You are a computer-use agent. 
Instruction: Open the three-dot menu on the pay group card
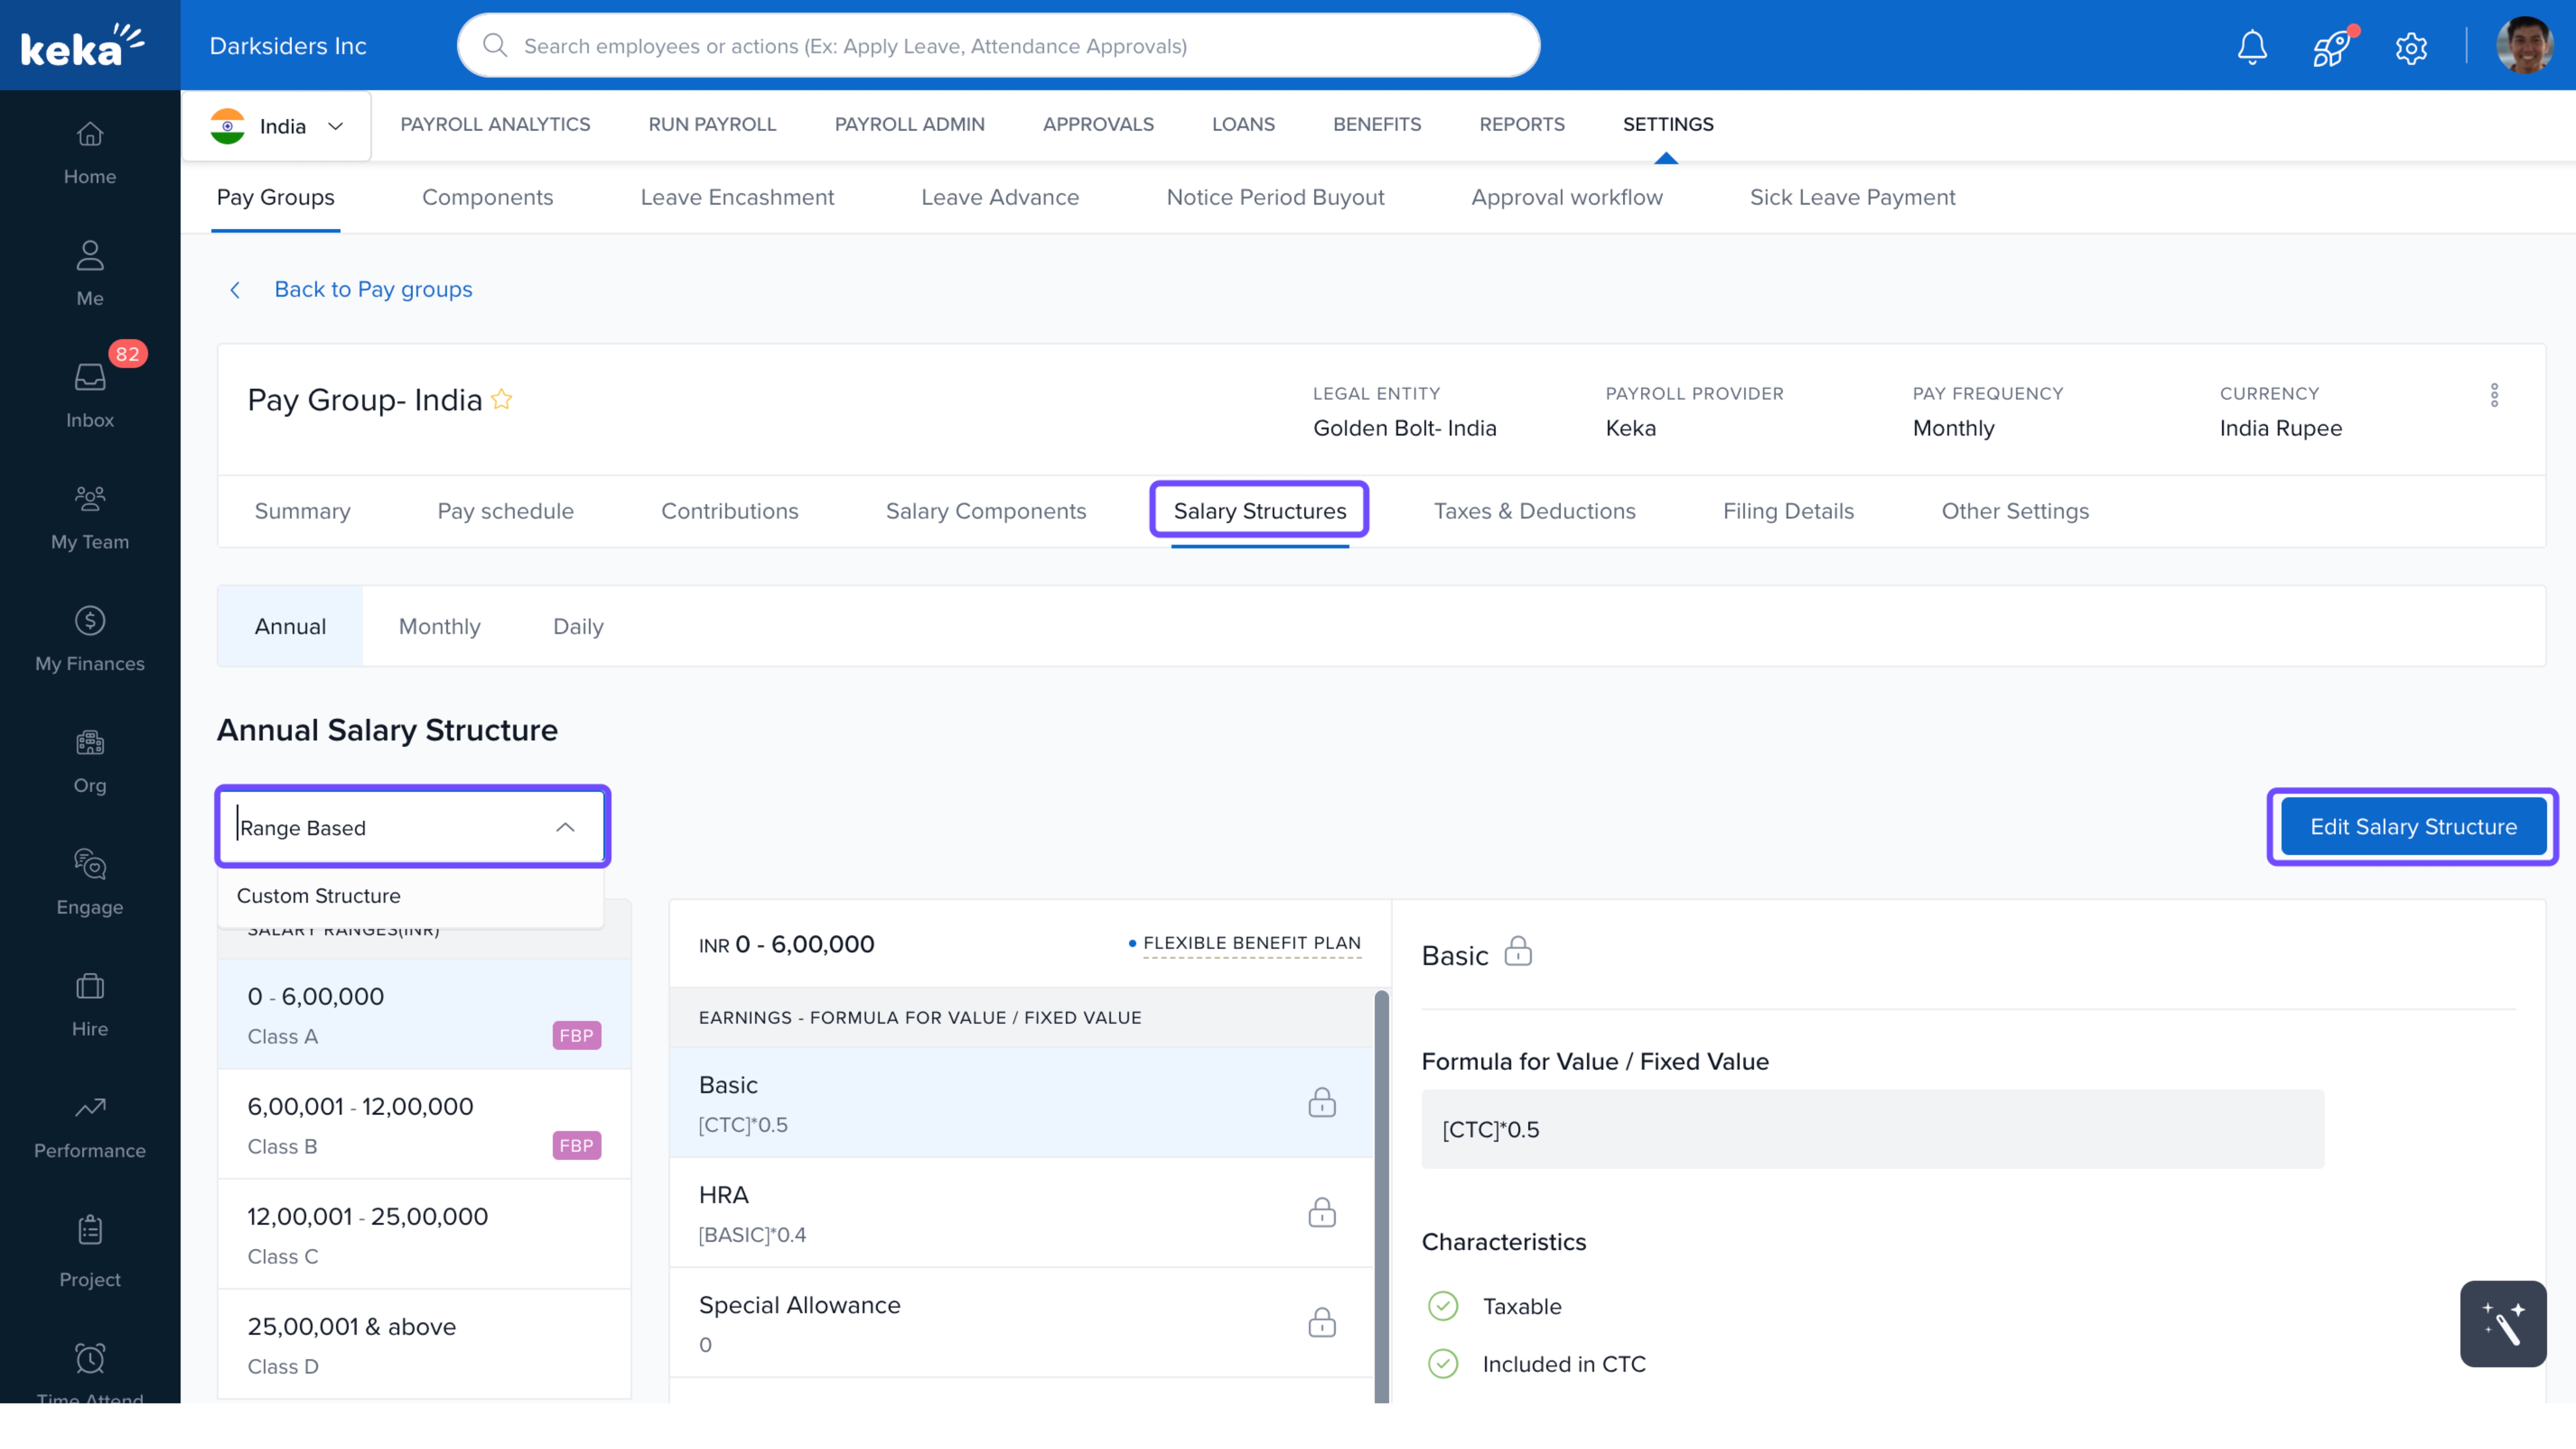(x=2494, y=395)
